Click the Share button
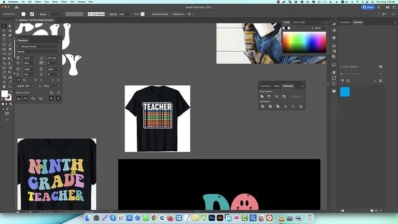The height and width of the screenshot is (224, 398). (368, 7)
